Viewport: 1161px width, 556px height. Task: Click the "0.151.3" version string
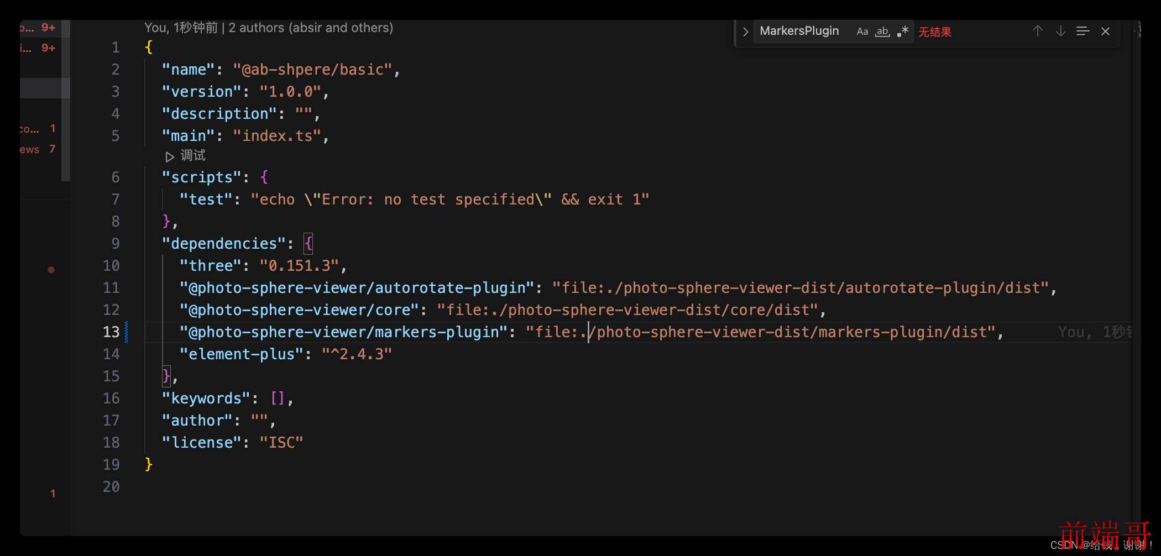(299, 266)
